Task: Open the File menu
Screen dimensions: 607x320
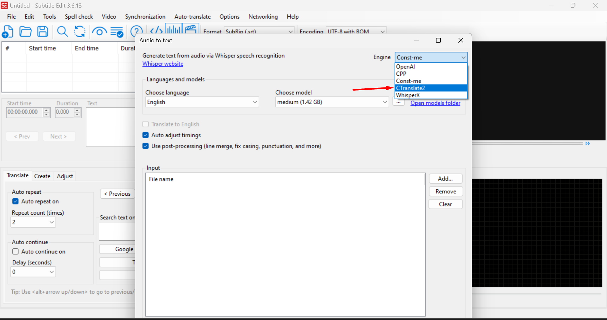Action: tap(11, 17)
